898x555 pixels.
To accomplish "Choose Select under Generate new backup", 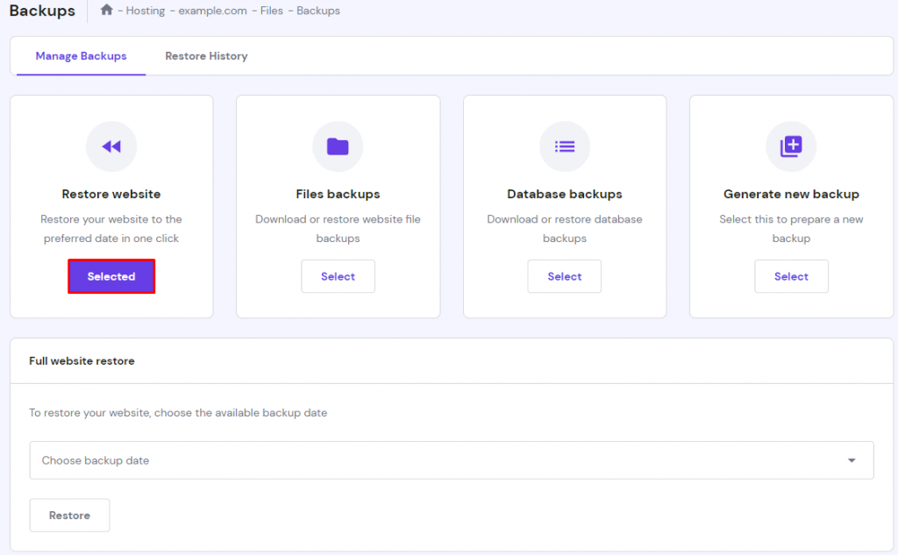I will click(x=791, y=276).
